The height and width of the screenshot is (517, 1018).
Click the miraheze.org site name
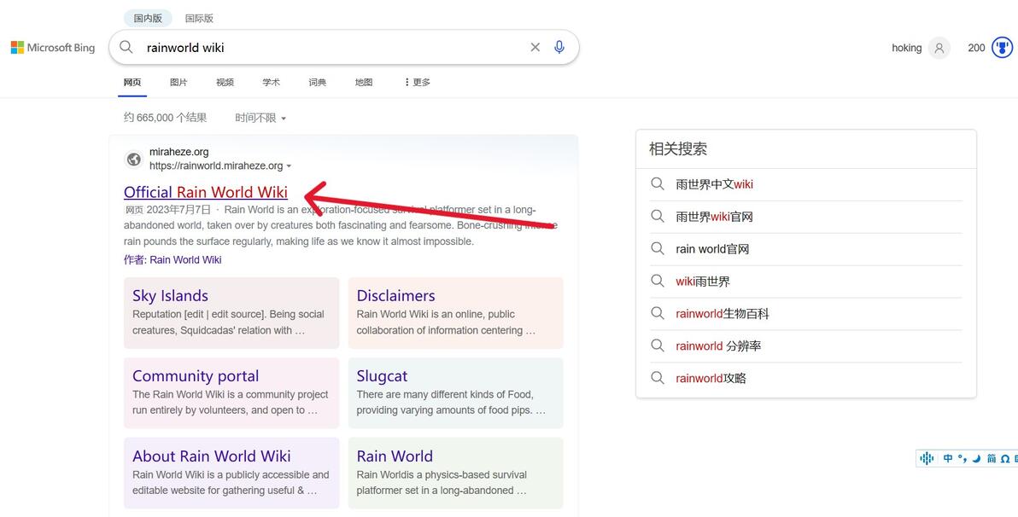(x=179, y=152)
